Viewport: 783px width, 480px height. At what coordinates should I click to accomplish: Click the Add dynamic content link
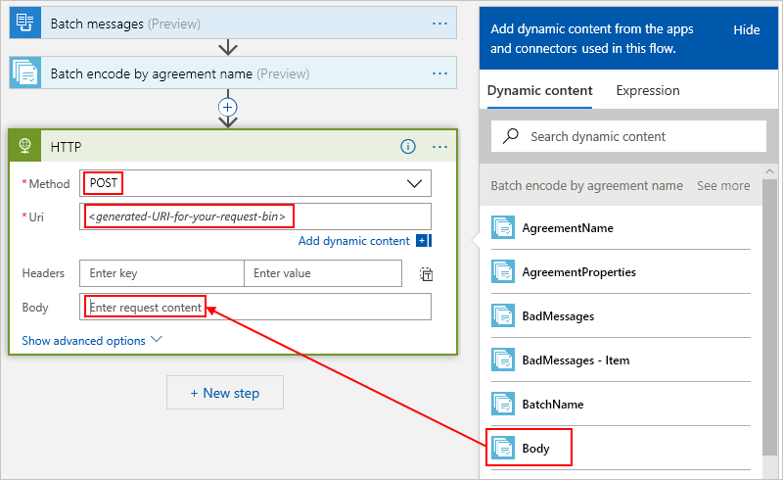[353, 241]
